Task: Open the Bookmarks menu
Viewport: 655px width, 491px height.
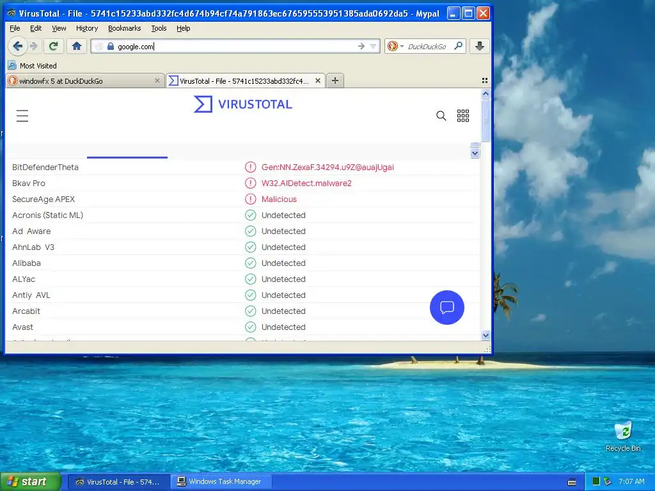Action: point(125,28)
